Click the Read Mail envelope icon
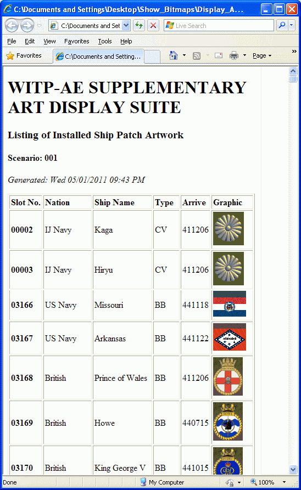The image size is (301, 490). (219, 55)
